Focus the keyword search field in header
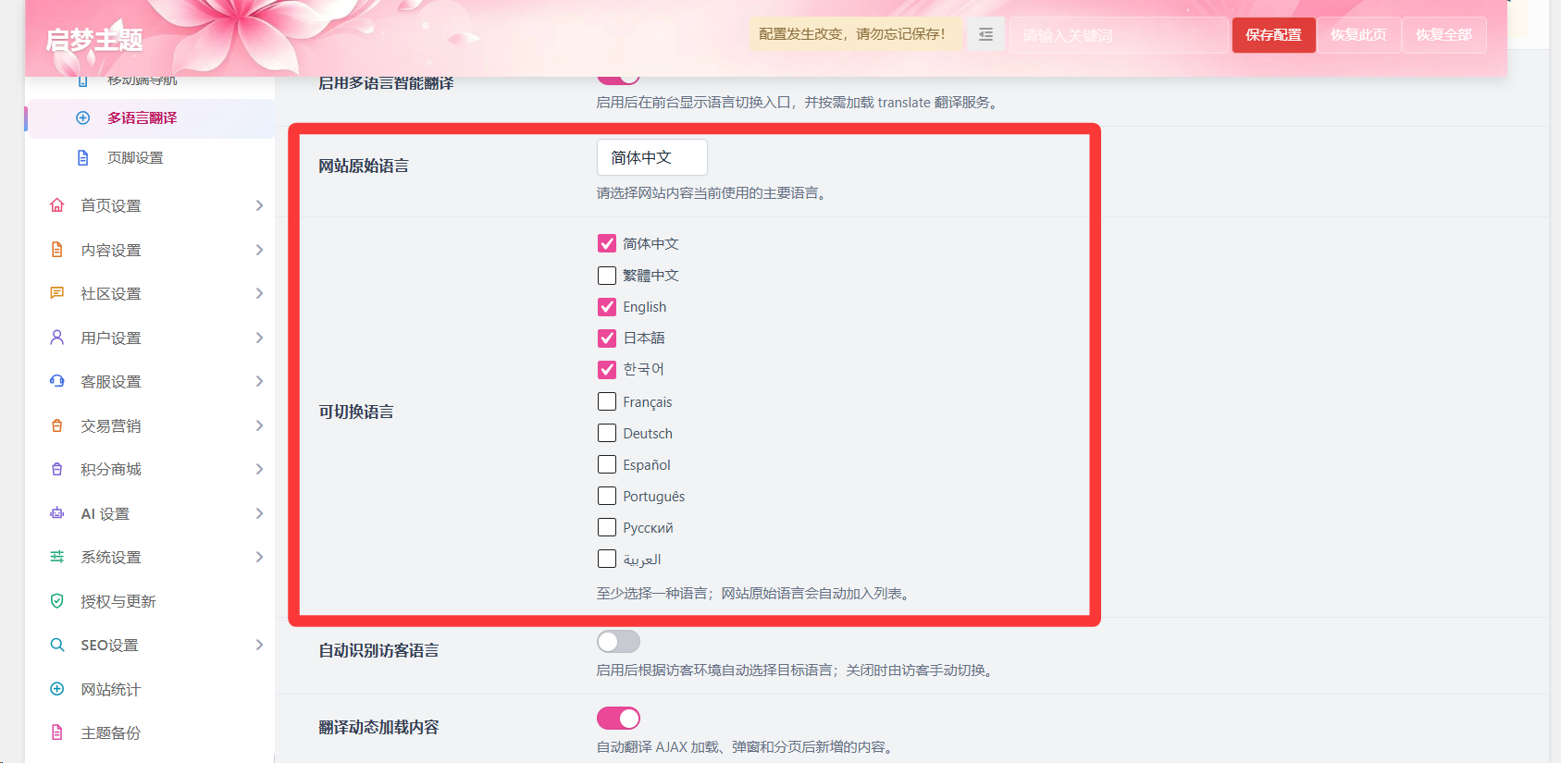This screenshot has width=1561, height=763. tap(1119, 35)
